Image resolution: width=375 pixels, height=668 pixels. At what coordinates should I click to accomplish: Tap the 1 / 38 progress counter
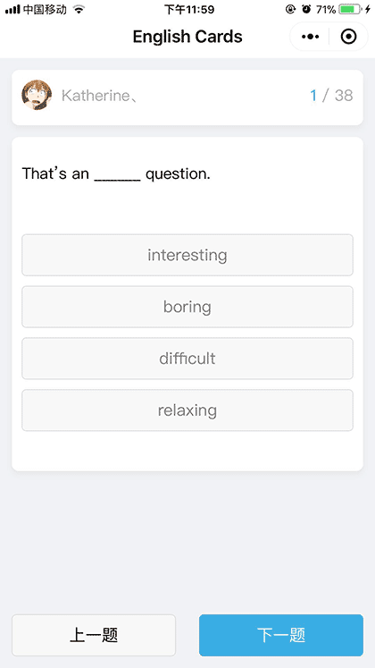click(331, 96)
